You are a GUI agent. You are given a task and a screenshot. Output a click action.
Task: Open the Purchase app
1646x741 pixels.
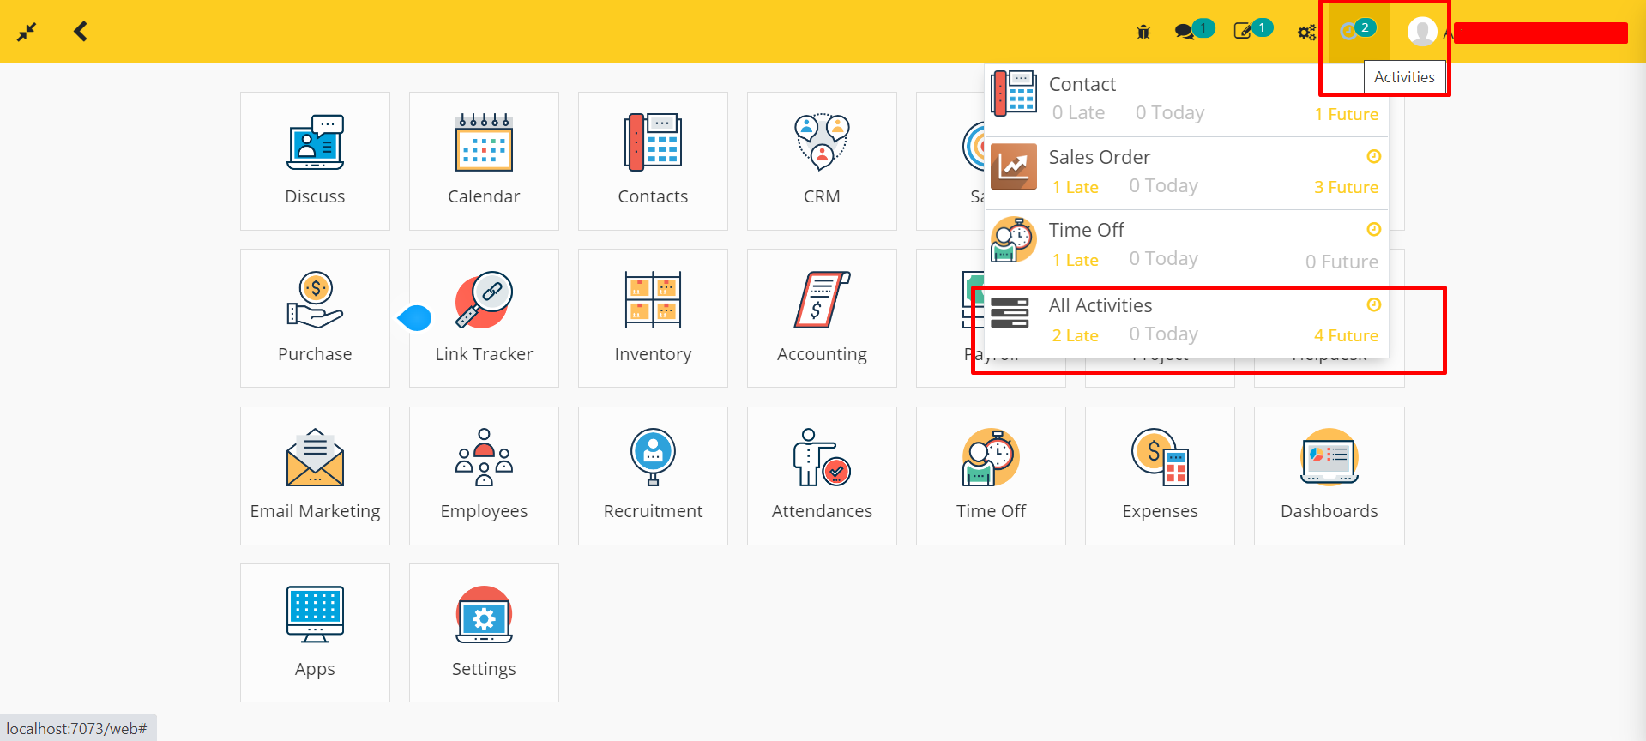click(x=315, y=318)
